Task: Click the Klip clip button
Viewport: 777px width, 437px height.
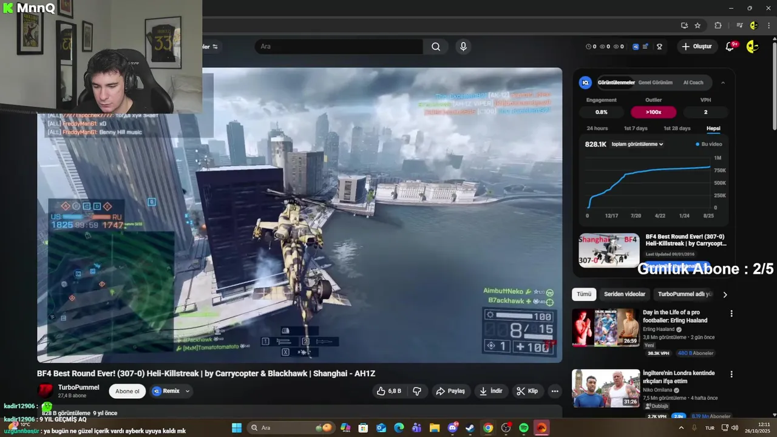Action: pyautogui.click(x=527, y=391)
